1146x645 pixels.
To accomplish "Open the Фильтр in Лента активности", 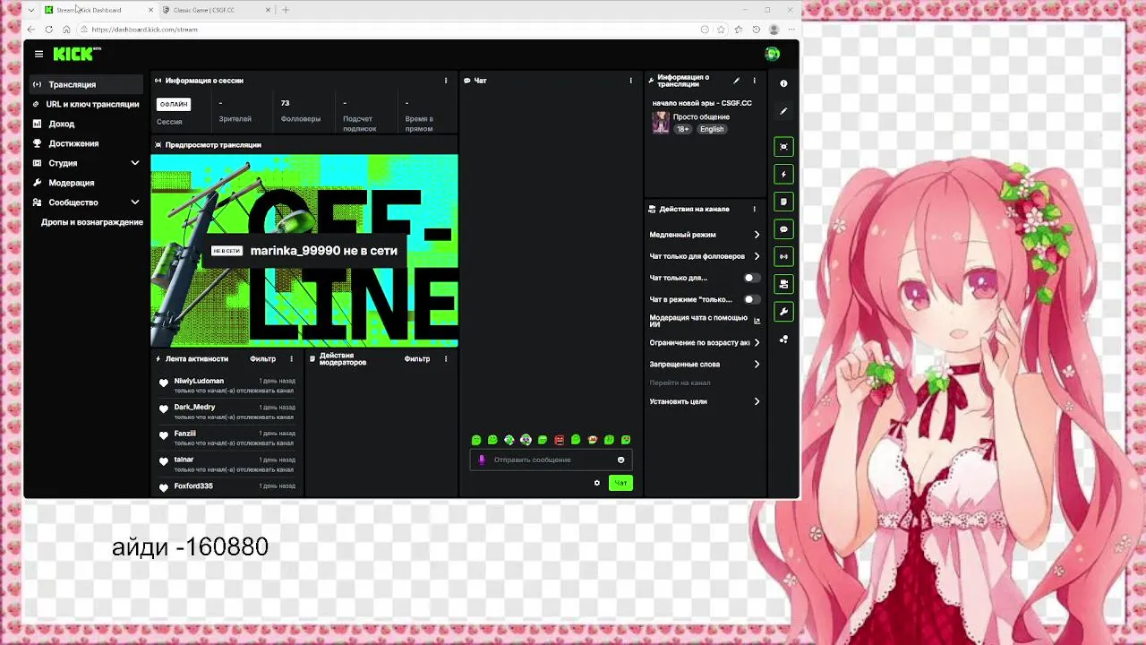I will pos(262,358).
